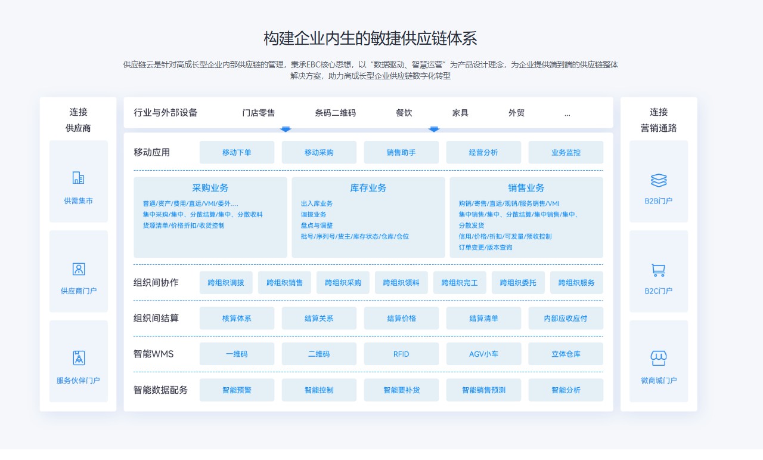This screenshot has height=460, width=763.
Task: Click the B2C门户 label
Action: point(658,291)
